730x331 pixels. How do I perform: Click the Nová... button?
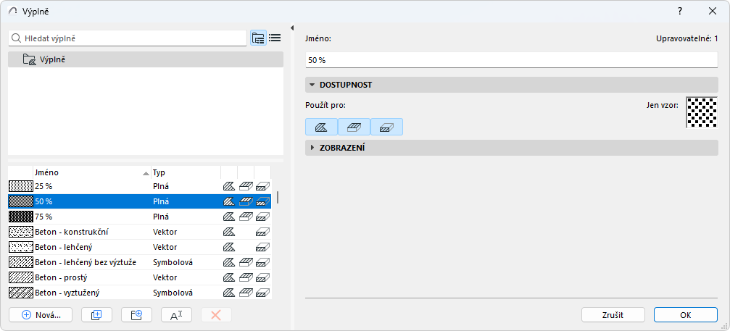click(41, 315)
